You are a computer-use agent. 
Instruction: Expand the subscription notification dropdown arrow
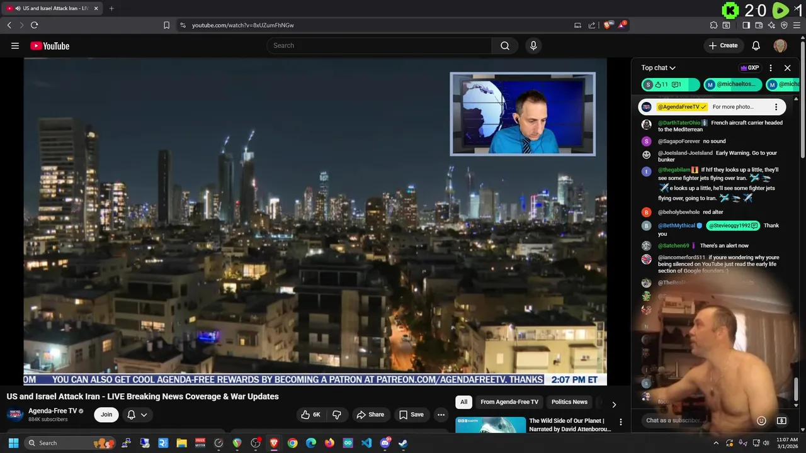pos(144,415)
